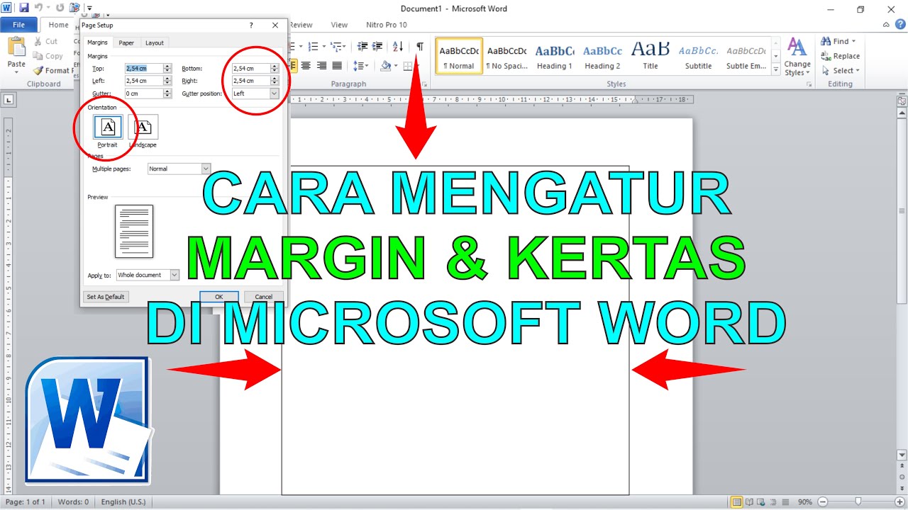Apply the Subtitle style
The width and height of the screenshot is (908, 510).
tap(698, 56)
